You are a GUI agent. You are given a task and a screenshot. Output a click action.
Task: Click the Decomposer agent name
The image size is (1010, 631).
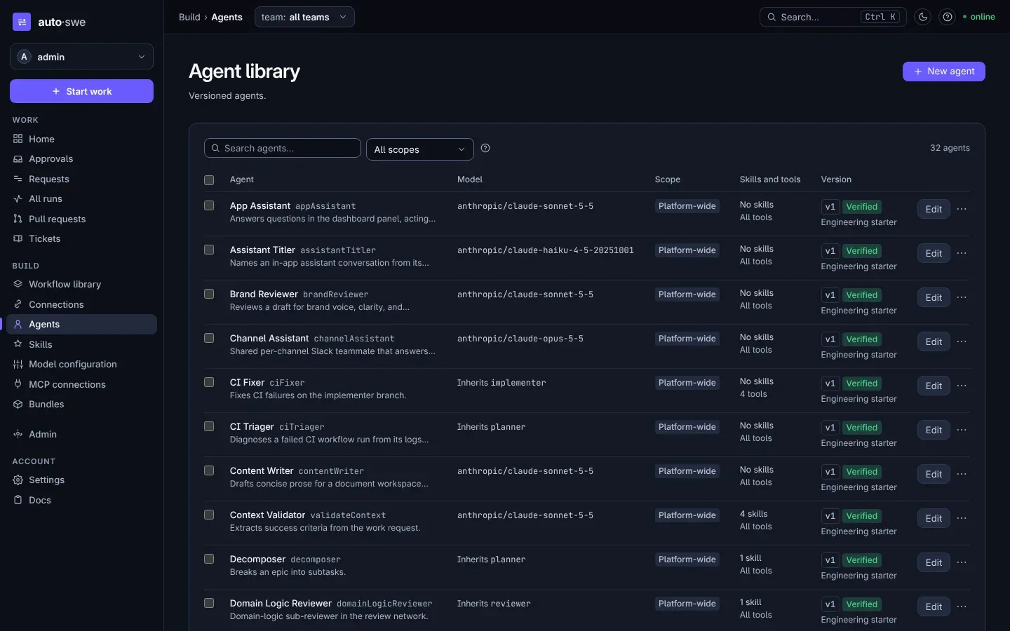257,559
